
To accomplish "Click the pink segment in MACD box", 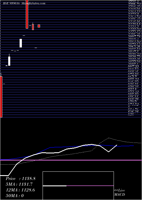I will pos(90,186).
